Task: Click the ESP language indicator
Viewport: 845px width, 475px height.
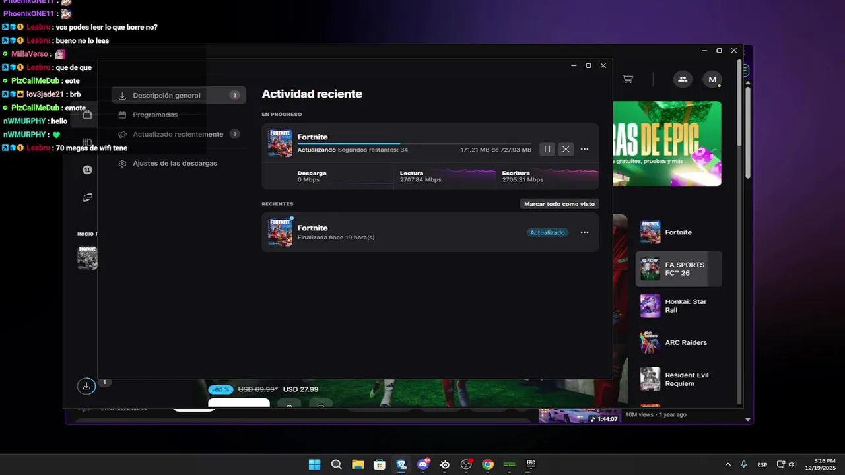Action: tap(762, 464)
